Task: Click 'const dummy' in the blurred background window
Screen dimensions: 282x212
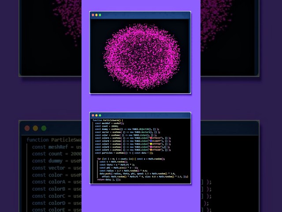Action: 47,161
